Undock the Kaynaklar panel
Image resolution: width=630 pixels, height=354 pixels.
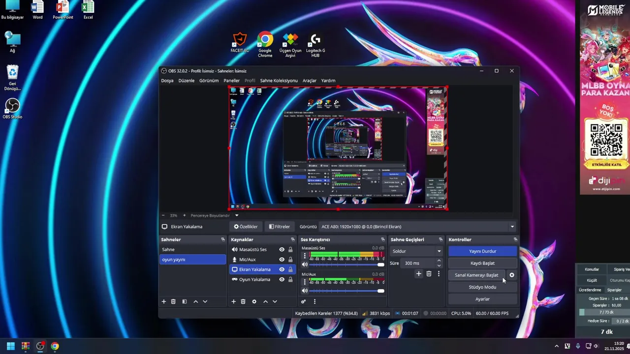point(293,239)
